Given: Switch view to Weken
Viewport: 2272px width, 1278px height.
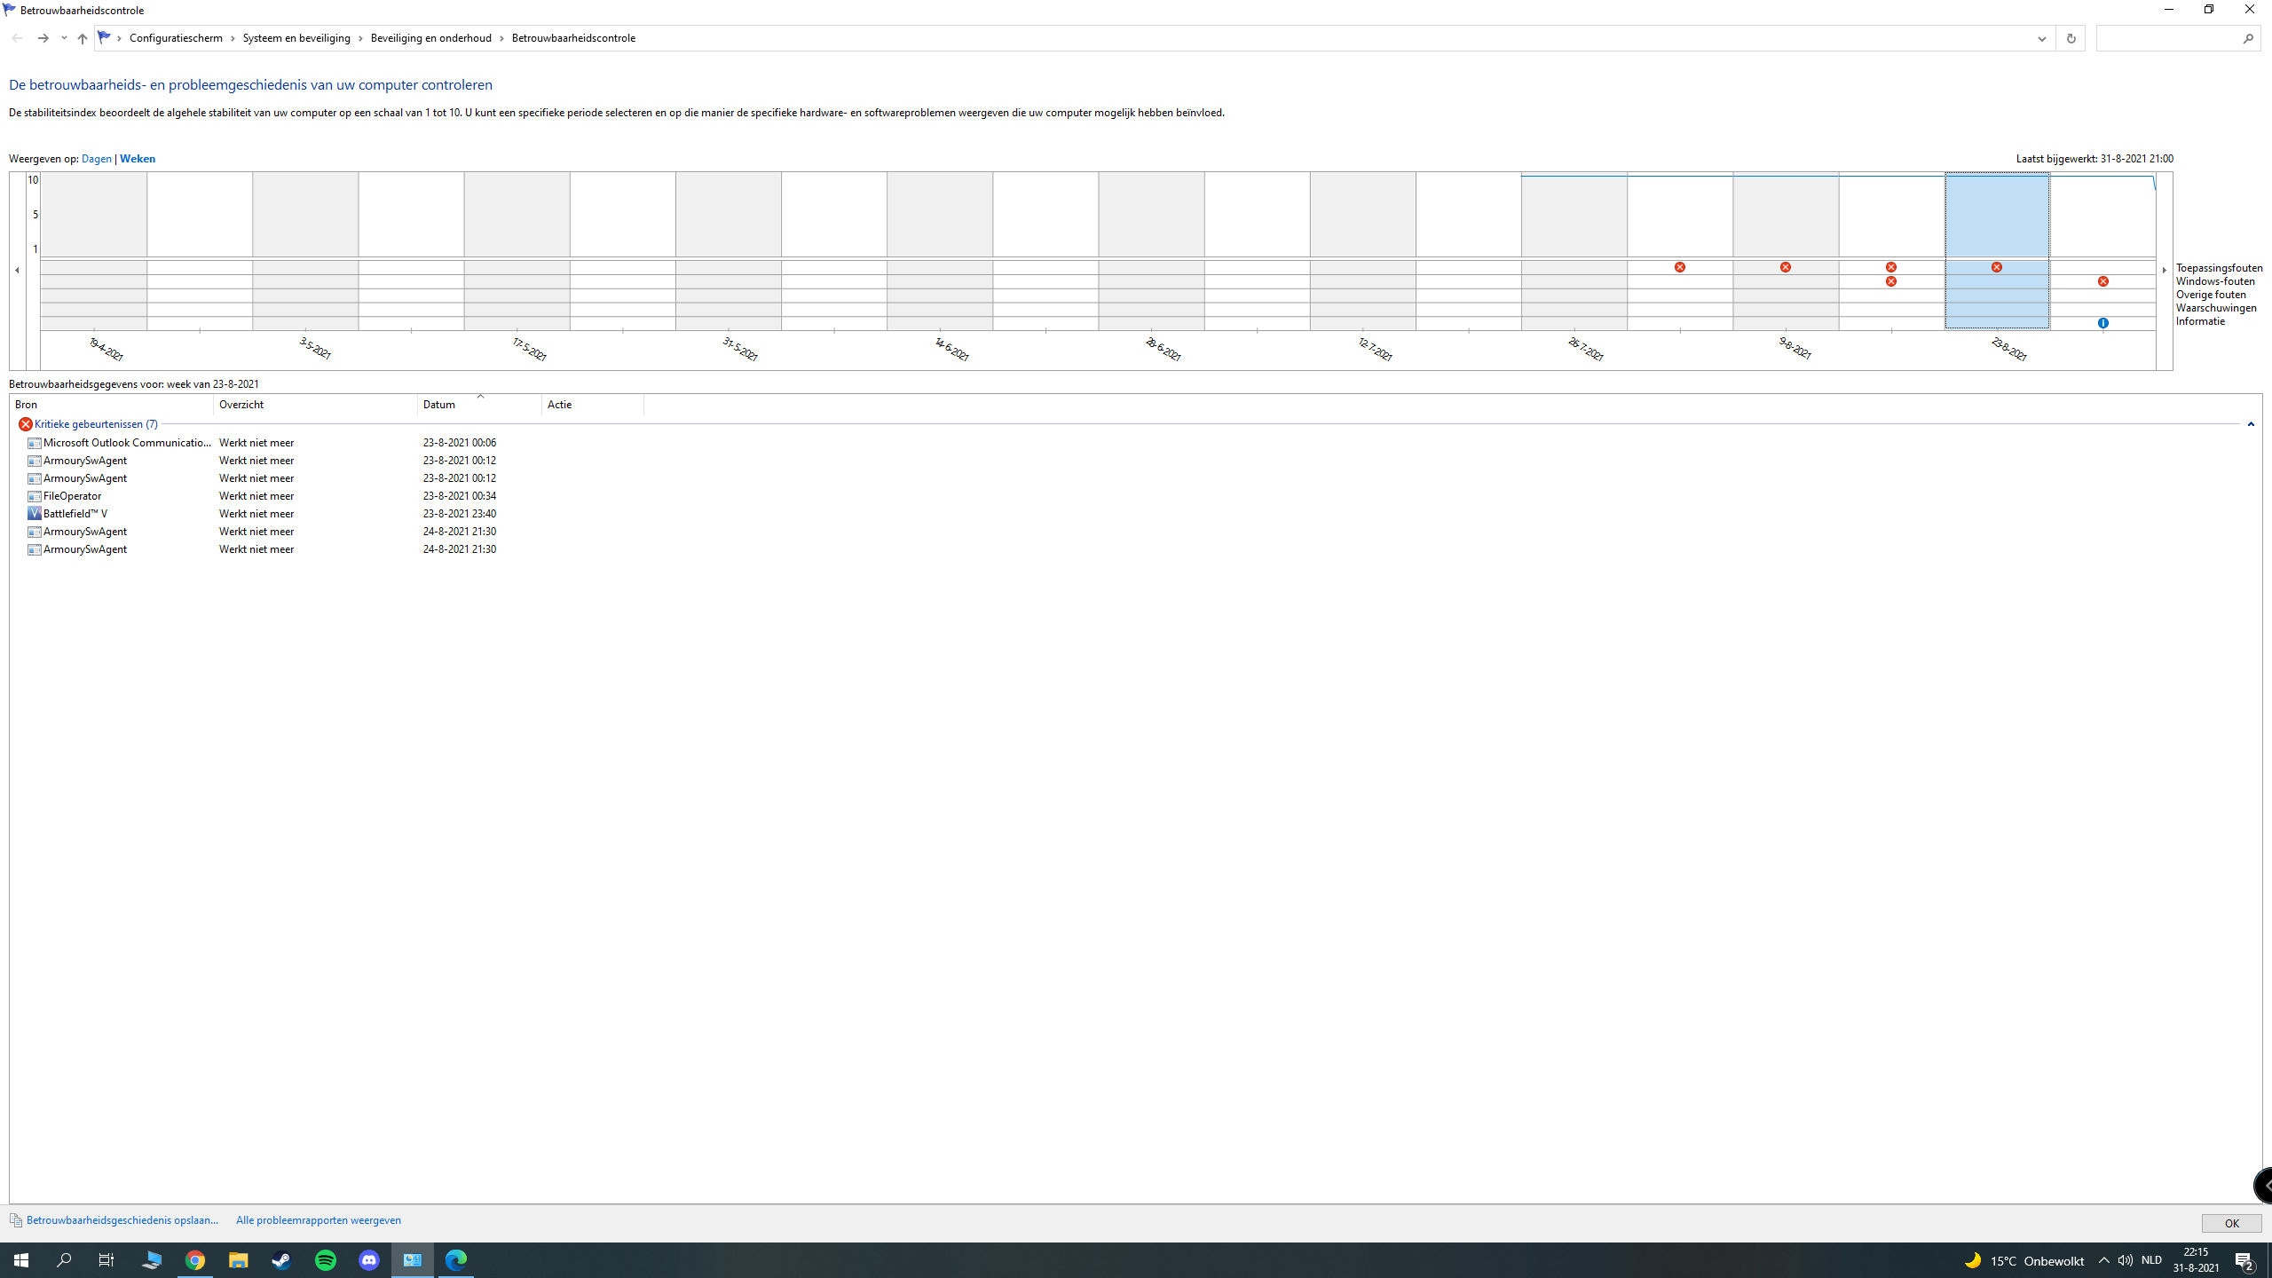Looking at the screenshot, I should pyautogui.click(x=138, y=159).
